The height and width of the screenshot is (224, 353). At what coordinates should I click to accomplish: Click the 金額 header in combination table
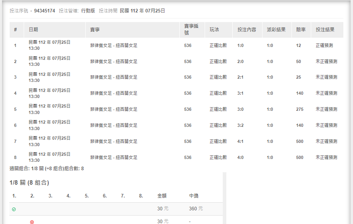coord(162,196)
